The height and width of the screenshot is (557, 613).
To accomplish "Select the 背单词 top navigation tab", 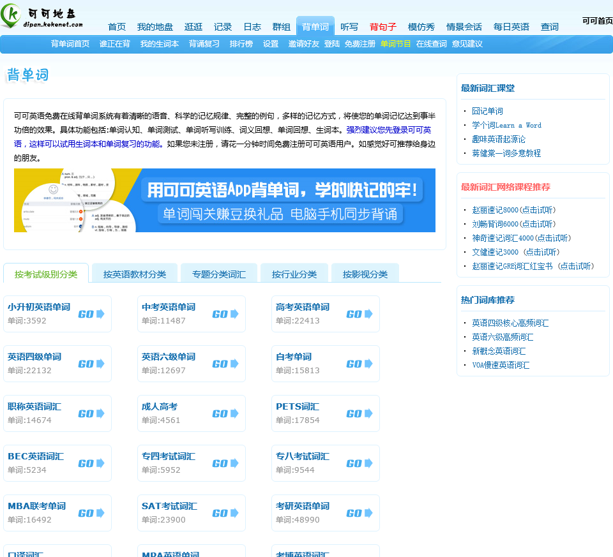I will (315, 27).
